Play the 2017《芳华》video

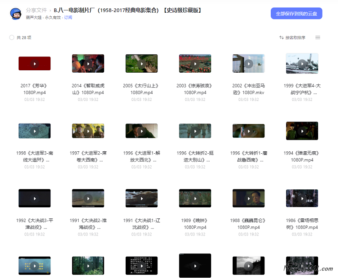click(x=35, y=64)
